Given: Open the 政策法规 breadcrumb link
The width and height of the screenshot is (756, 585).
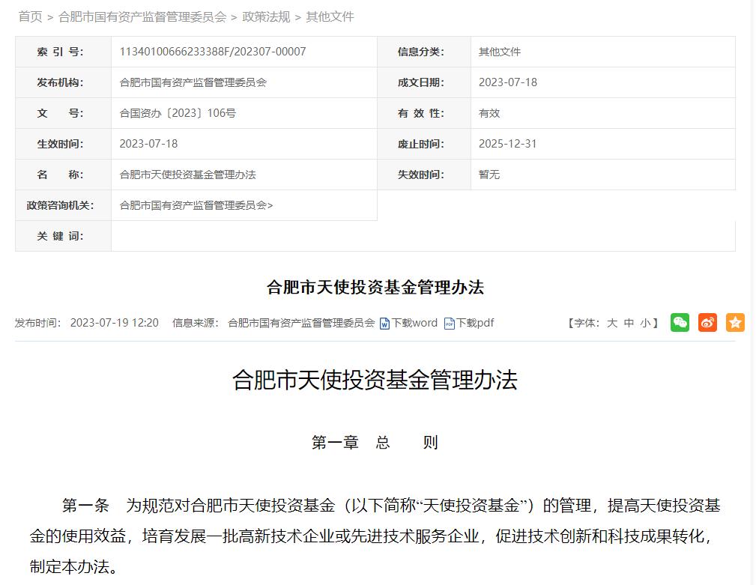Looking at the screenshot, I should point(266,17).
